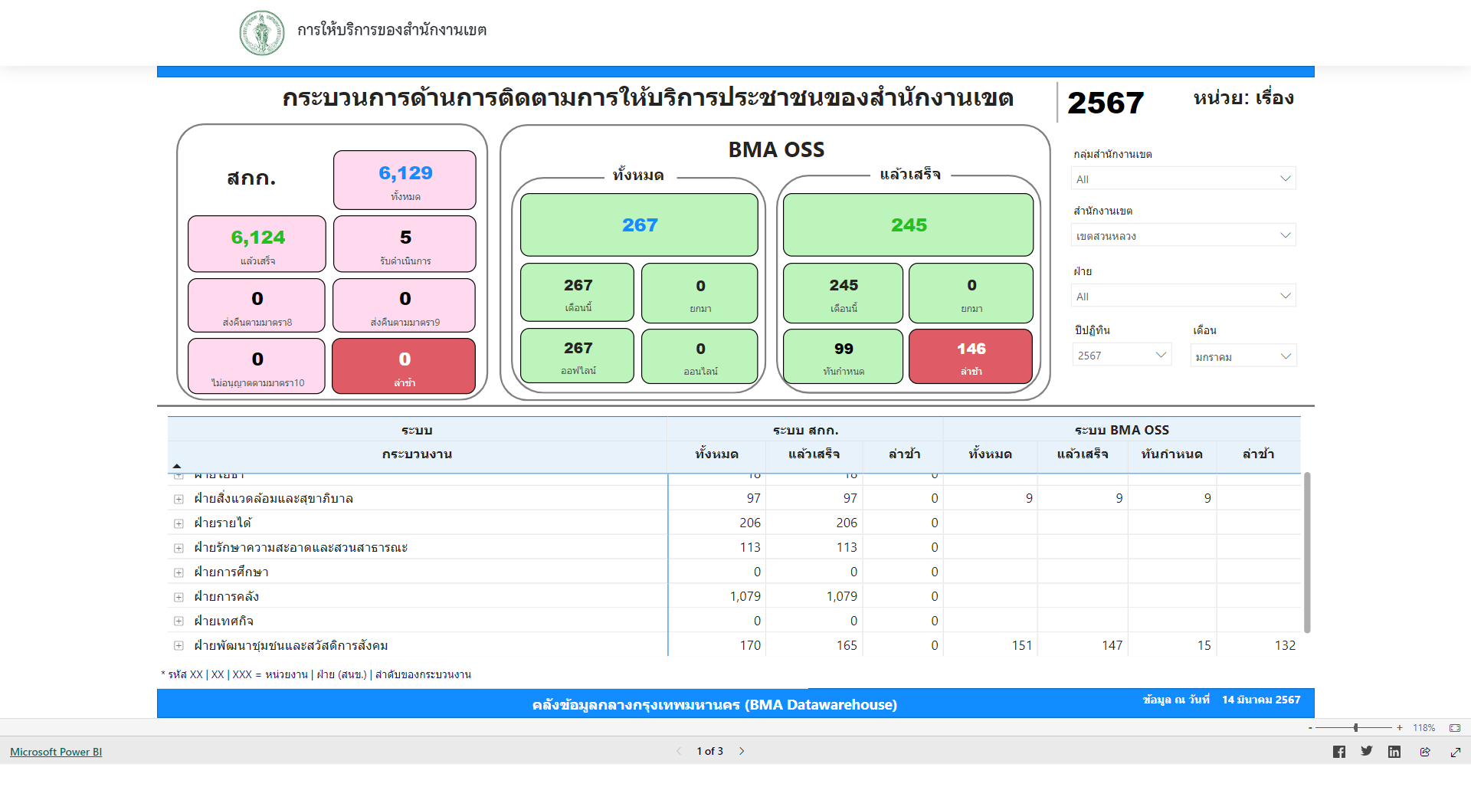Open the กลุ่มสำนักงานเขต dropdown
The height and width of the screenshot is (787, 1471).
pos(1182,179)
